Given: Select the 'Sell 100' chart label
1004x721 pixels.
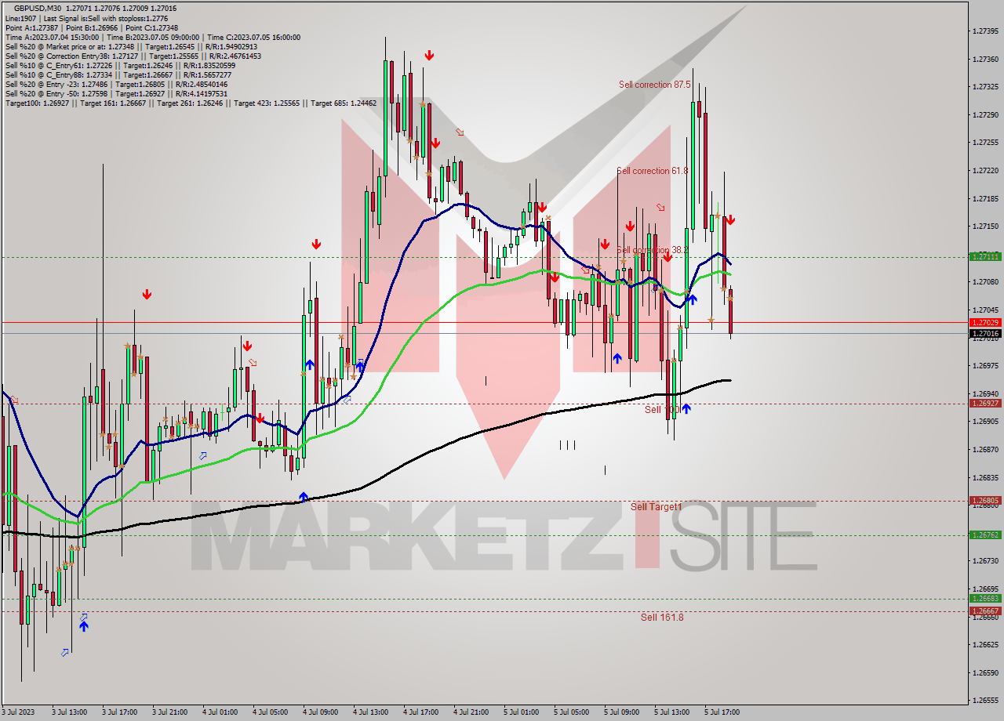Looking at the screenshot, I should pyautogui.click(x=661, y=410).
